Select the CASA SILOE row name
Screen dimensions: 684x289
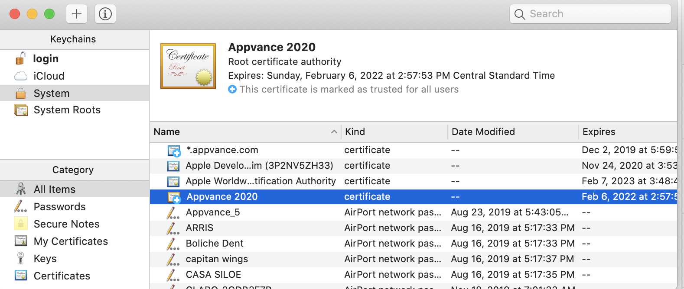click(x=213, y=275)
